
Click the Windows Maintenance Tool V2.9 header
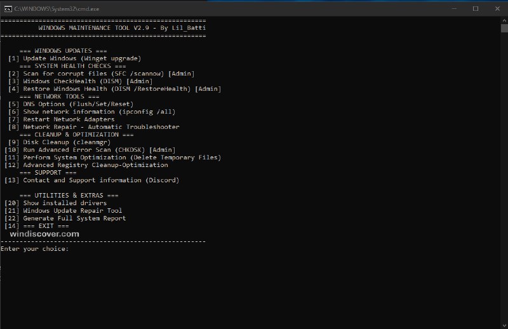pyautogui.click(x=122, y=28)
